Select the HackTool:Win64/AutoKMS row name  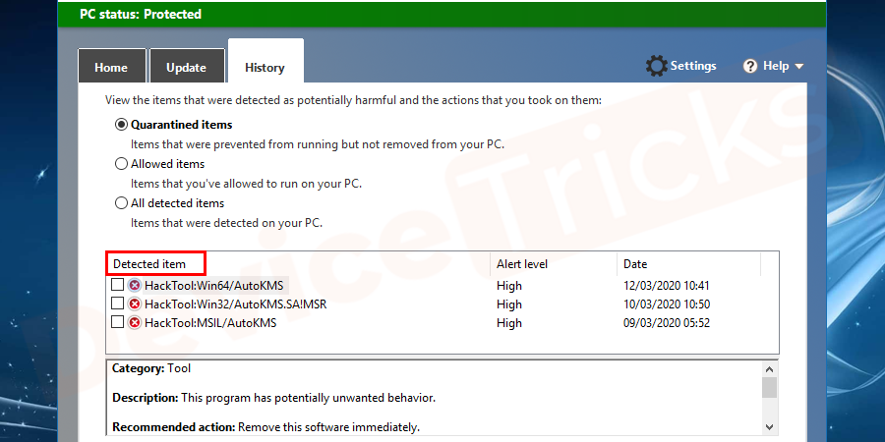214,286
